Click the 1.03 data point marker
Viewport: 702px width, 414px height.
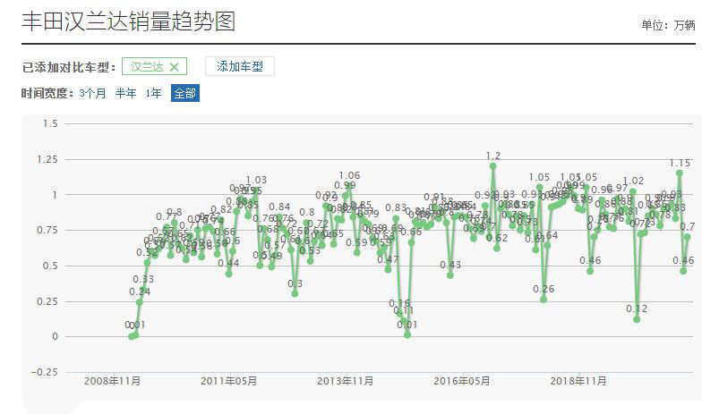[x=256, y=190]
